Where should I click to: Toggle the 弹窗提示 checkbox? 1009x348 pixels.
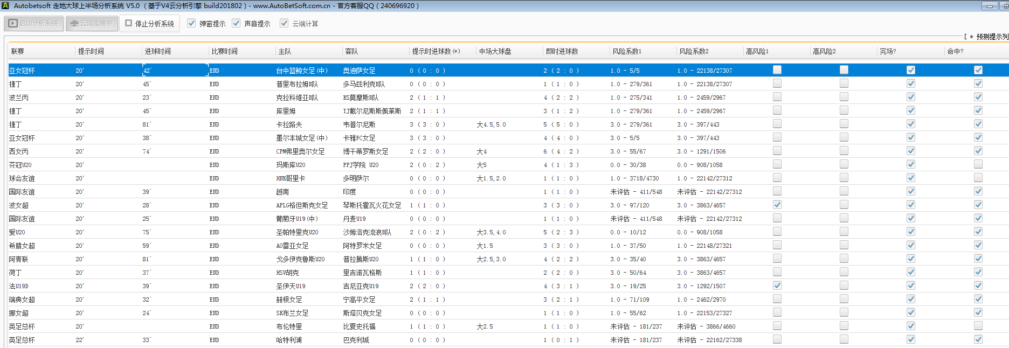(x=191, y=23)
